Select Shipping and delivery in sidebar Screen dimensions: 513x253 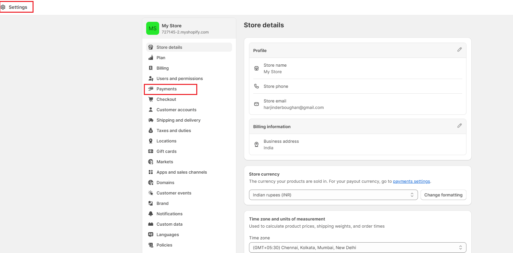pos(189,120)
